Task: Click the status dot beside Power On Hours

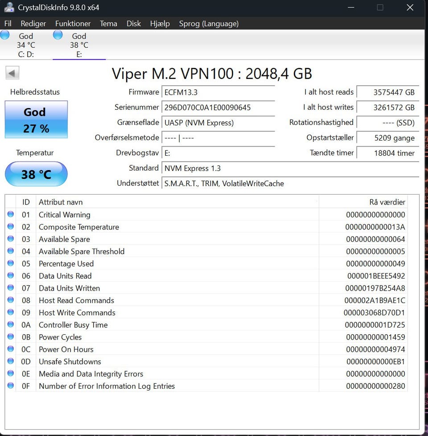Action: tap(11, 349)
